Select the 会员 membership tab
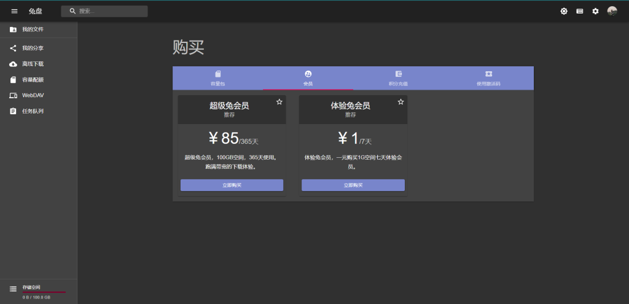This screenshot has width=629, height=304. click(308, 78)
